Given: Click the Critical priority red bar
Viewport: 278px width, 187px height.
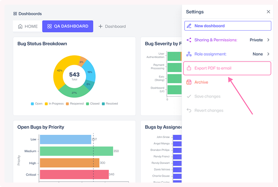Looking at the screenshot, I should click(74, 175).
